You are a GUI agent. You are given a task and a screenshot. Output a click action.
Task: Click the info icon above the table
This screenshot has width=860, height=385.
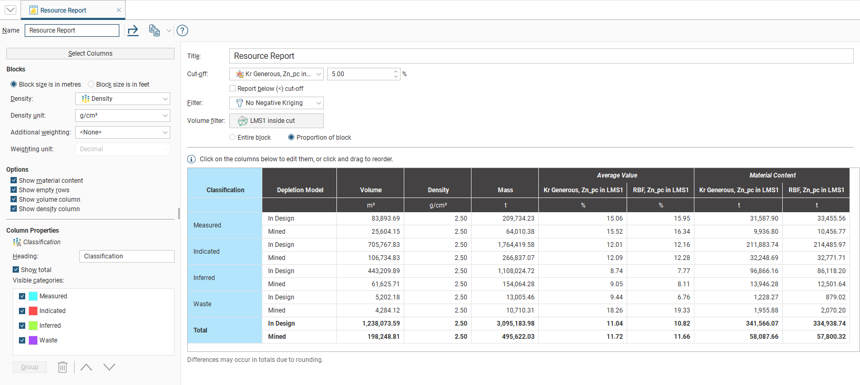[x=191, y=159]
